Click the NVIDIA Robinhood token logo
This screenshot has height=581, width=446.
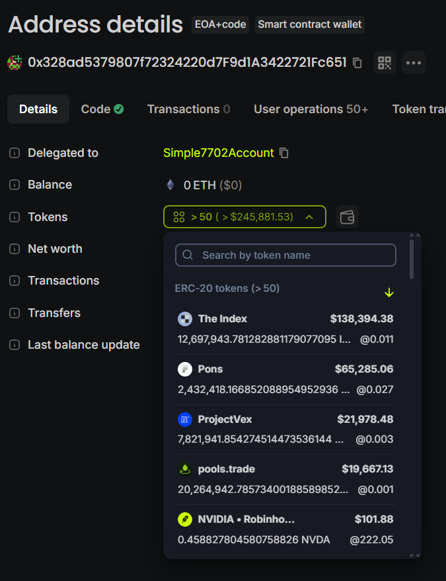[x=185, y=519]
